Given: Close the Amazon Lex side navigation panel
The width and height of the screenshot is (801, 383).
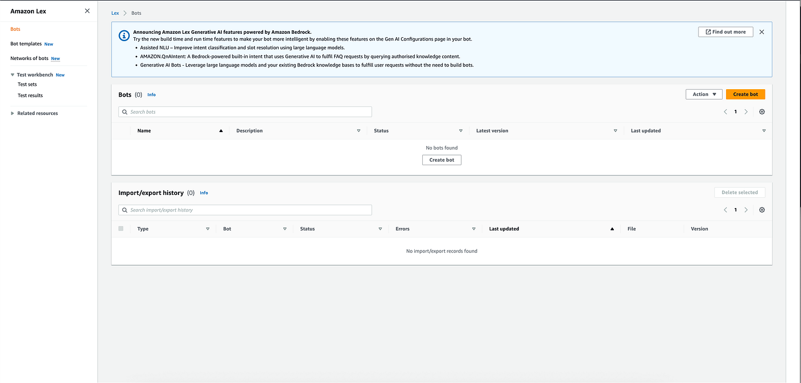Looking at the screenshot, I should 87,11.
